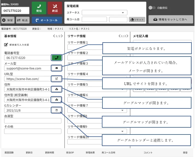
Task: Click the 転送 transfer button
Action: coord(22,20)
